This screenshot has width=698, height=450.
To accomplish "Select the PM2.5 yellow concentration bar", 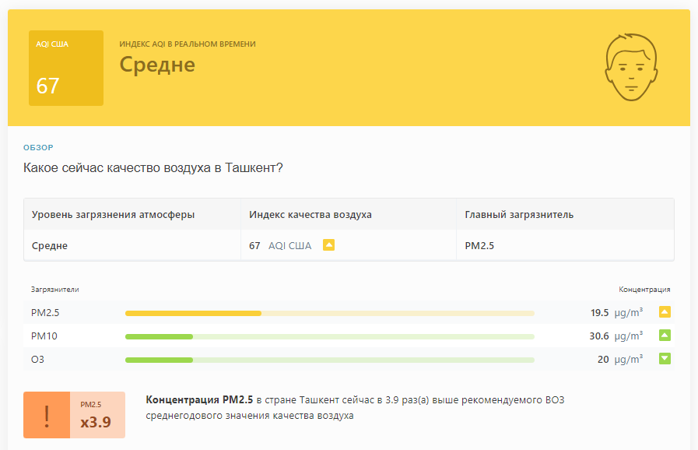I will [329, 313].
